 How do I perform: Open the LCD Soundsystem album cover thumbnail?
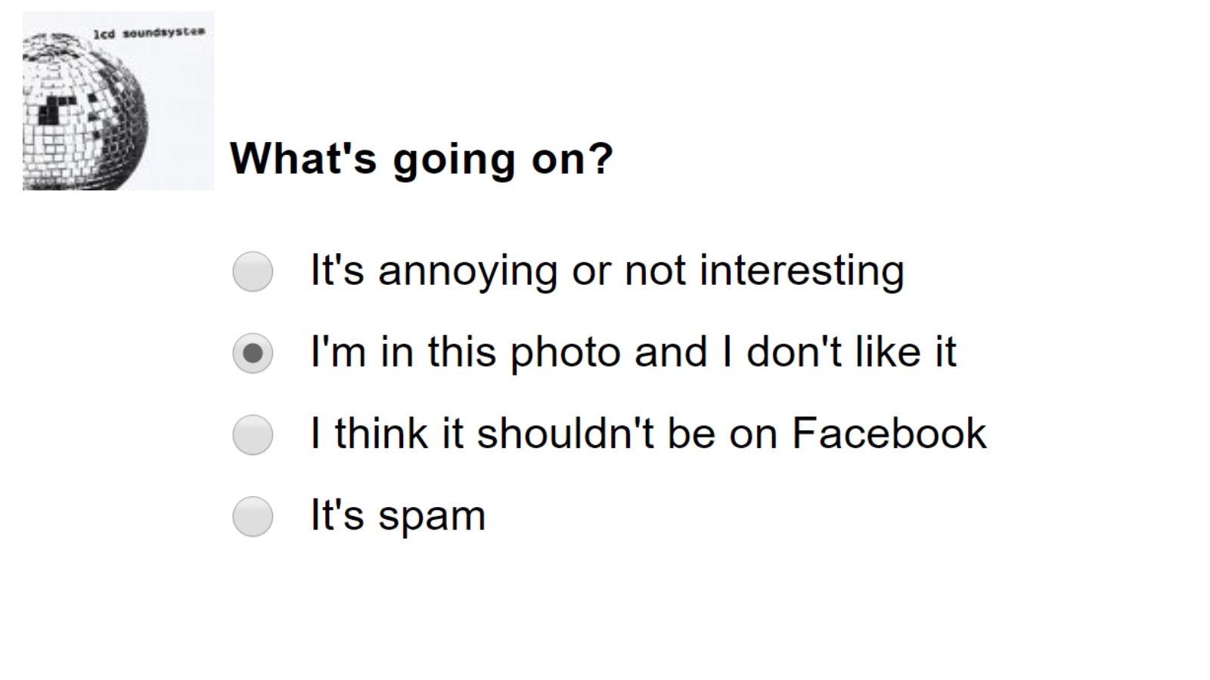coord(118,100)
